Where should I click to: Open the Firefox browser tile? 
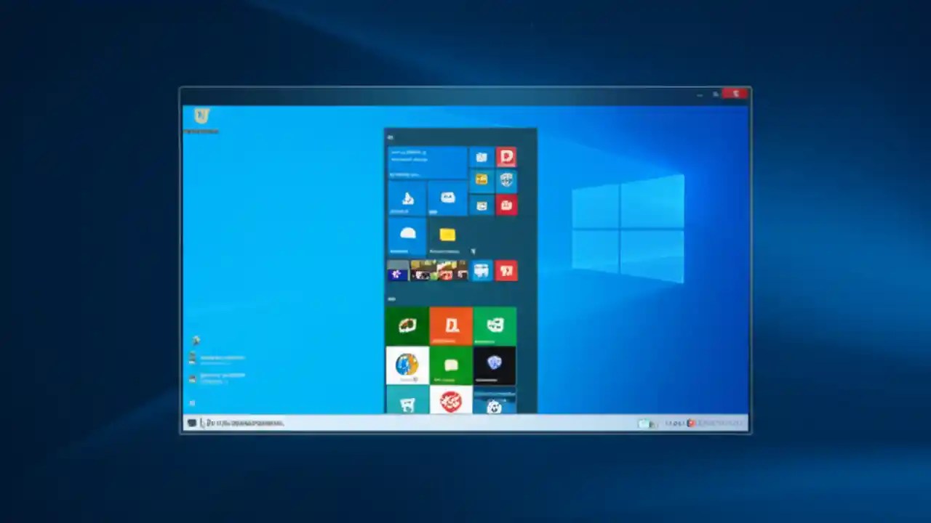tap(407, 365)
